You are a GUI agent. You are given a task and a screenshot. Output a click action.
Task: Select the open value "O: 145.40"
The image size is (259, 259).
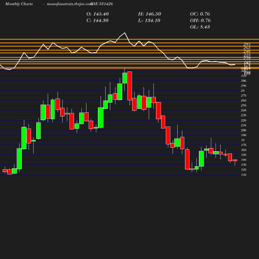click(x=97, y=14)
